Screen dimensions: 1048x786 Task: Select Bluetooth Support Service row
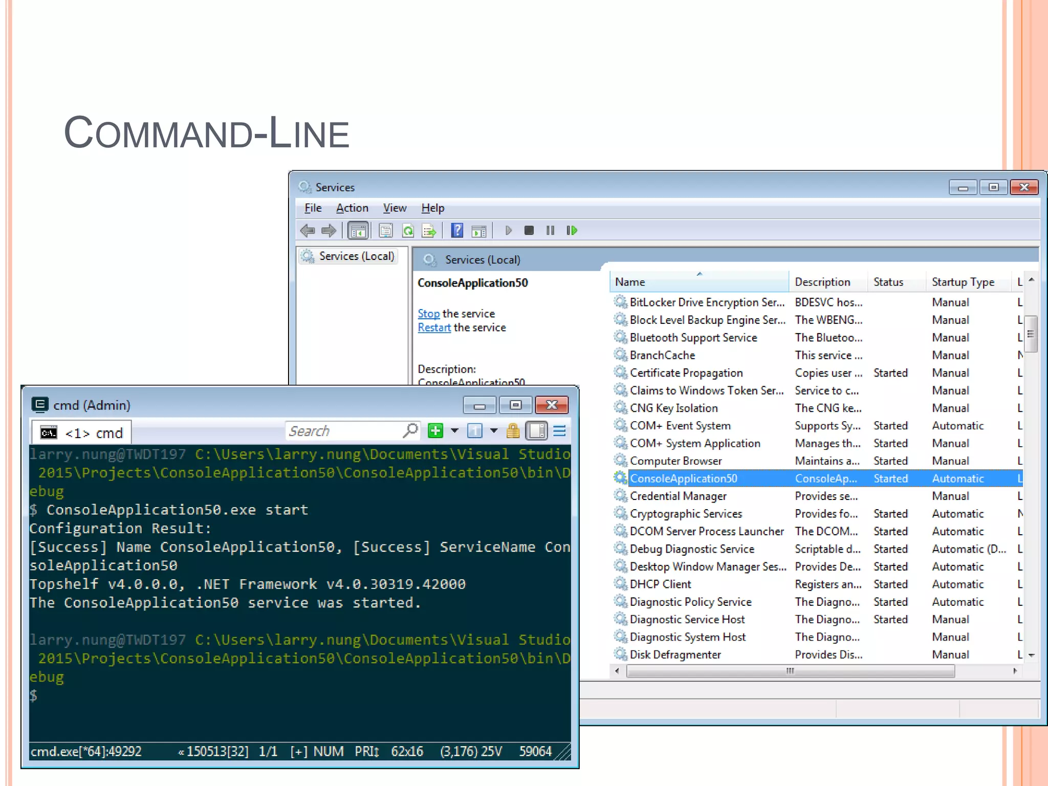coord(818,338)
